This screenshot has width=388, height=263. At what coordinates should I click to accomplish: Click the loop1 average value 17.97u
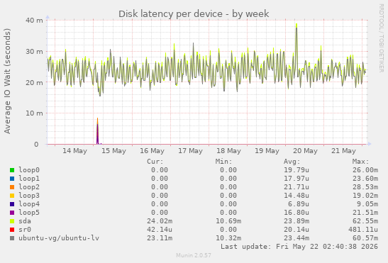(x=296, y=179)
